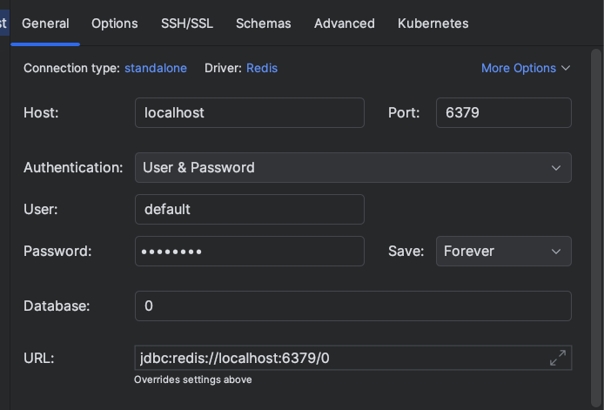
Task: Expand the chevron beside More Options
Action: [566, 68]
